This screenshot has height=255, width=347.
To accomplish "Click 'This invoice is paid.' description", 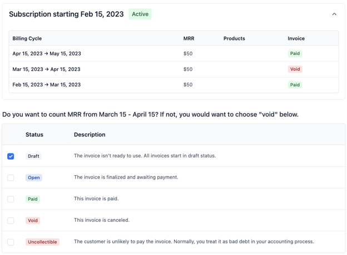I will [x=96, y=198].
